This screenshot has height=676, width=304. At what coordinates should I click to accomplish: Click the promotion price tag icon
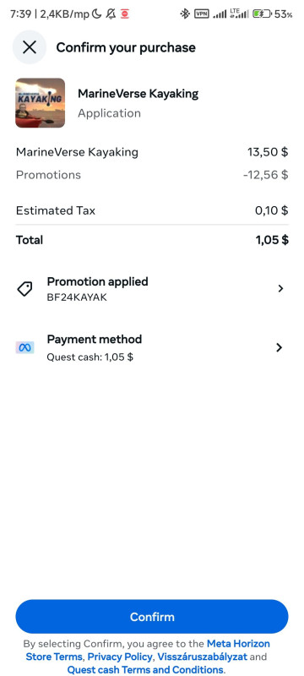click(24, 289)
